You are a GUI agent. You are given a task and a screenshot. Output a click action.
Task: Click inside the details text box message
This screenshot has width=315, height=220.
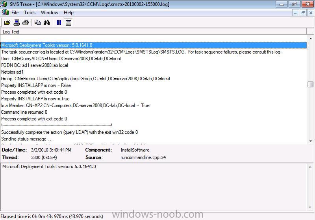(49, 166)
